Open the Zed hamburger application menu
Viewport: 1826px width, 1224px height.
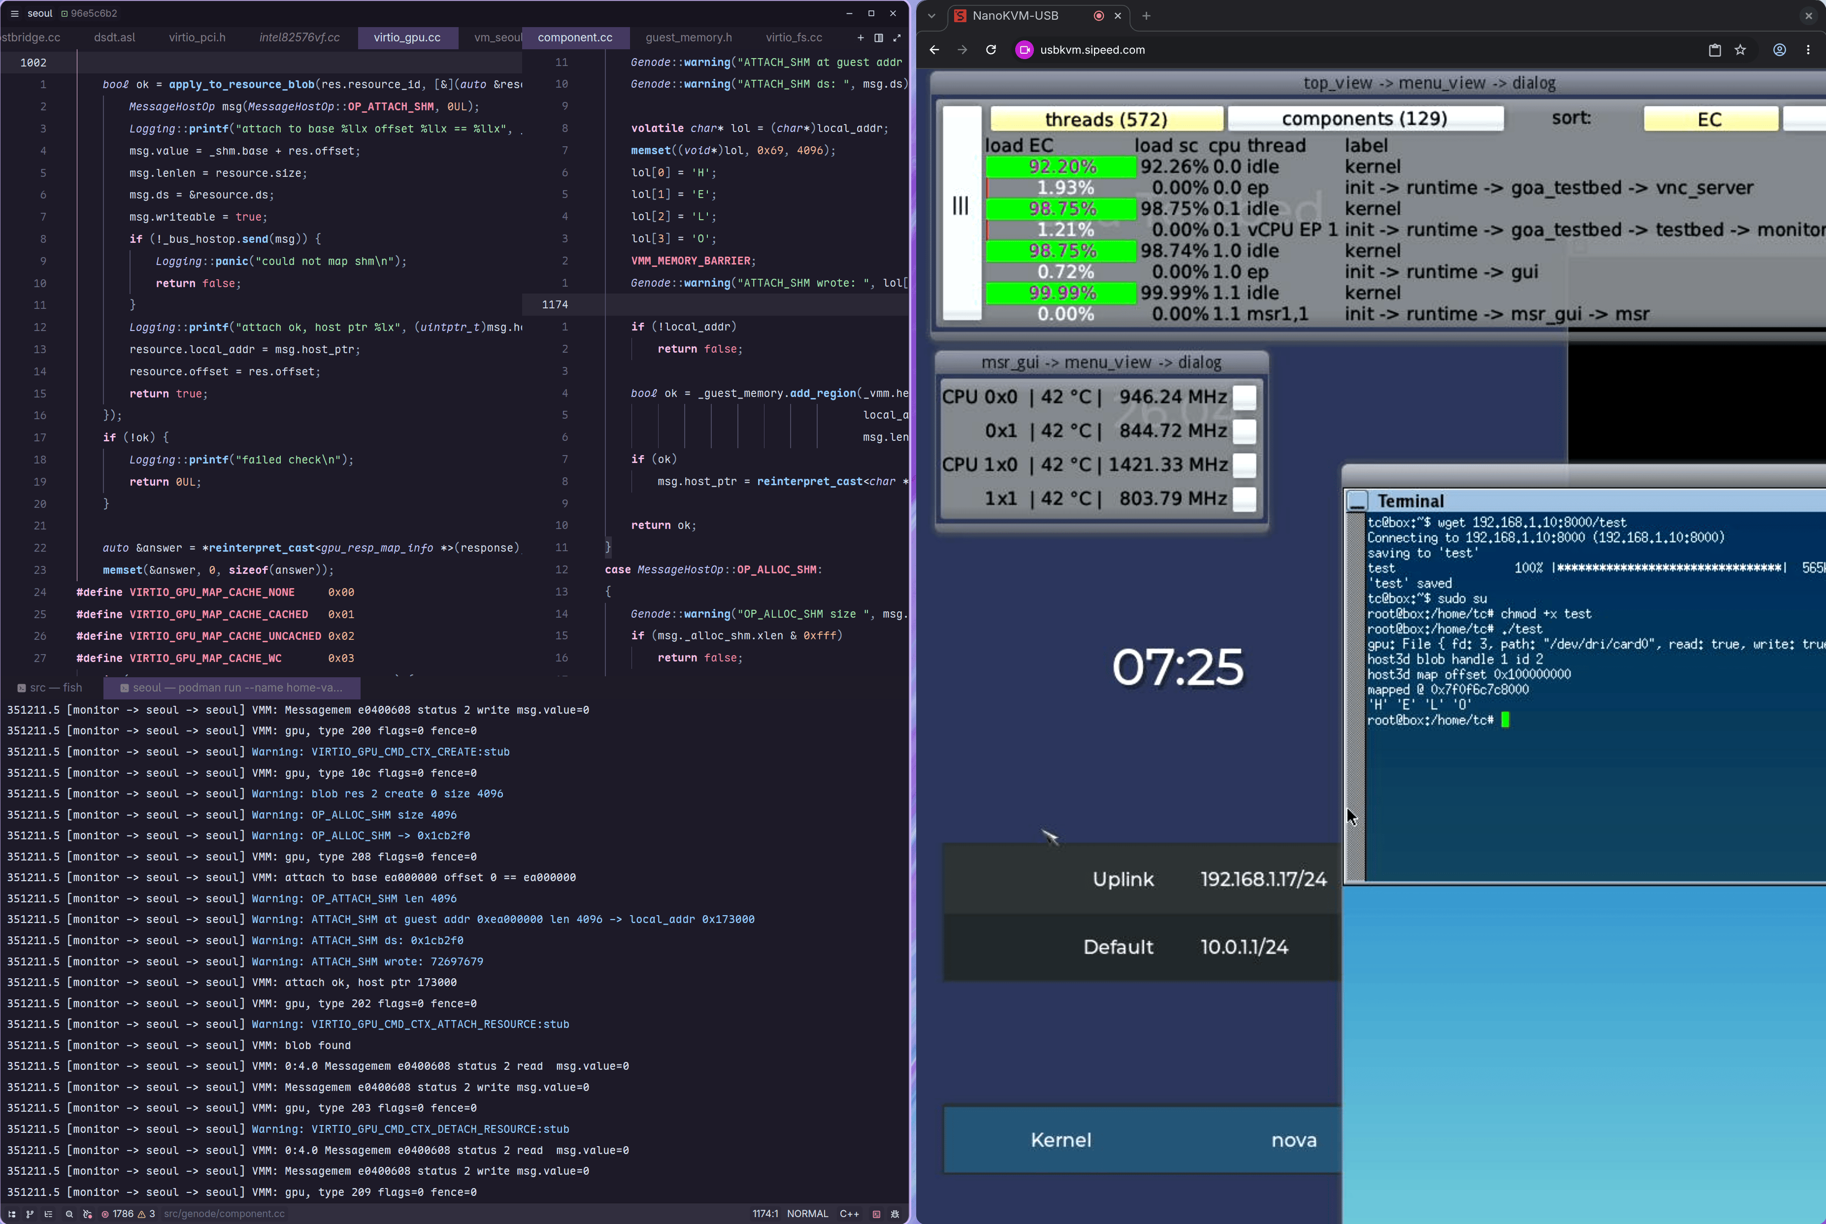[x=14, y=13]
